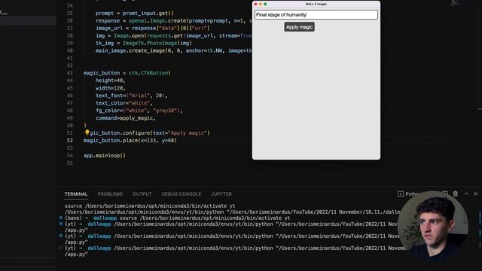Screen dimensions: 482x271
Task: Maximize the DALL·E magic window with the green button
Action: [265, 4]
